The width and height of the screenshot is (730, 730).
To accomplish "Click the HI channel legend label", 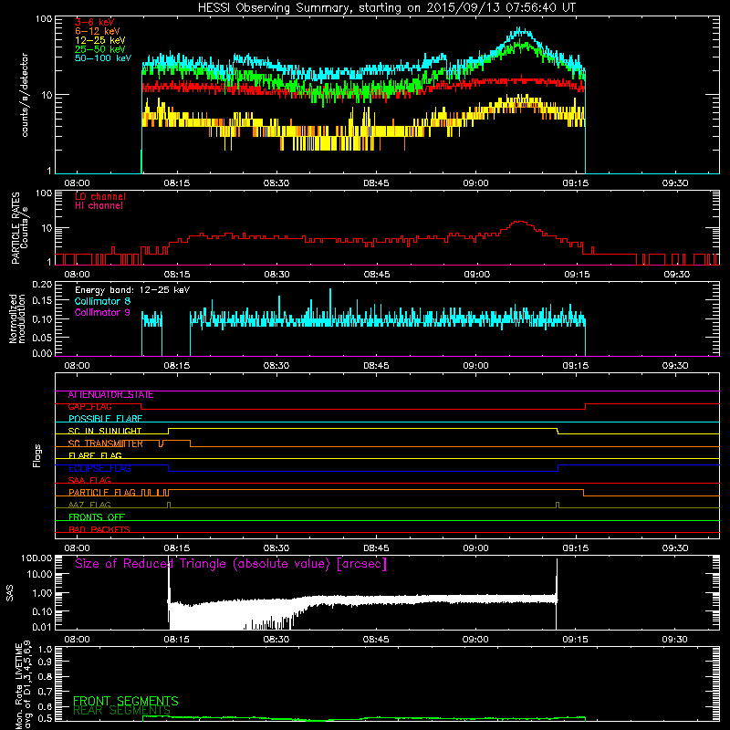I will tap(99, 206).
